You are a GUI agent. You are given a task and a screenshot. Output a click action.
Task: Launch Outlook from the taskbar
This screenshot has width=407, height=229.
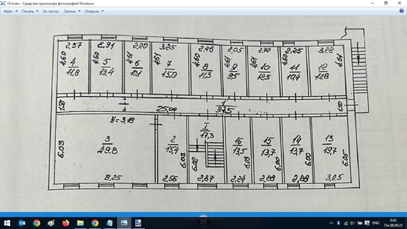pos(22,223)
